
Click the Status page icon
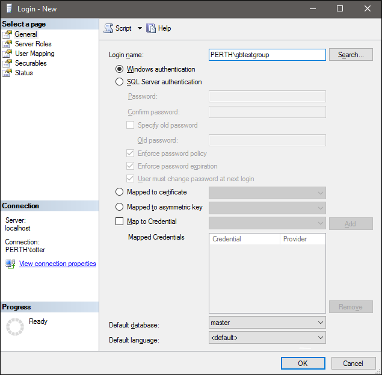[x=7, y=73]
